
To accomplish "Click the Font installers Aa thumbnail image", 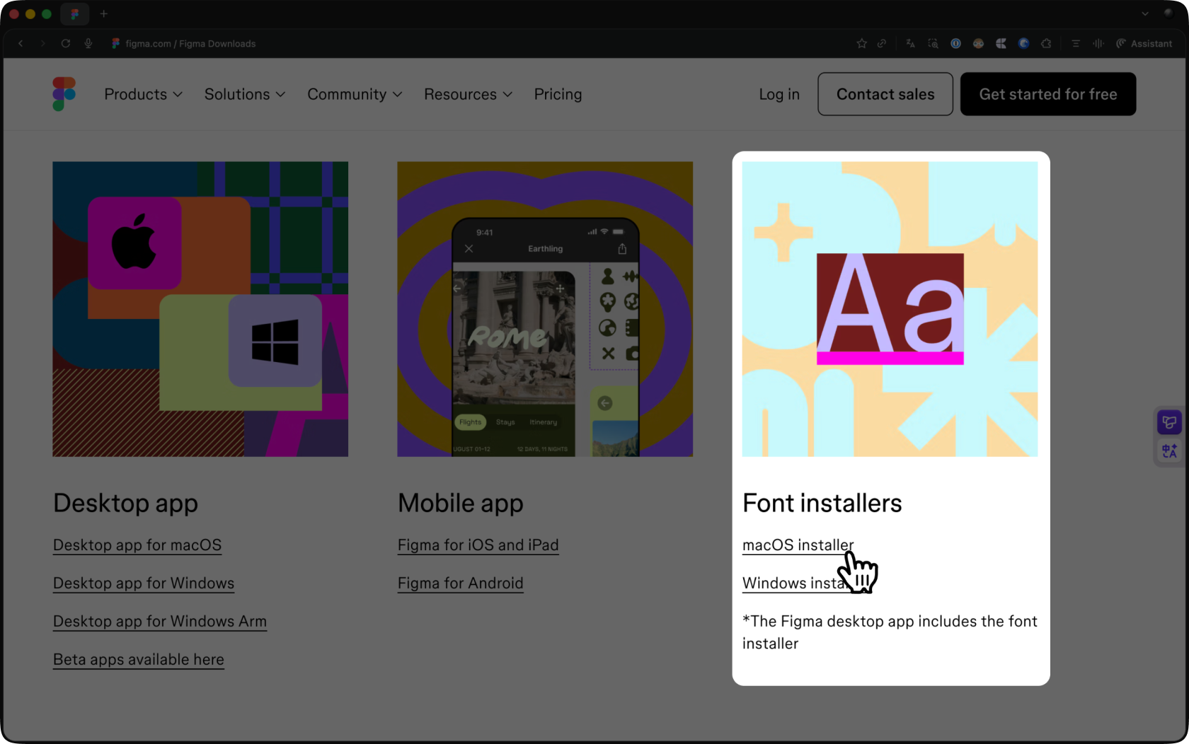I will (890, 309).
